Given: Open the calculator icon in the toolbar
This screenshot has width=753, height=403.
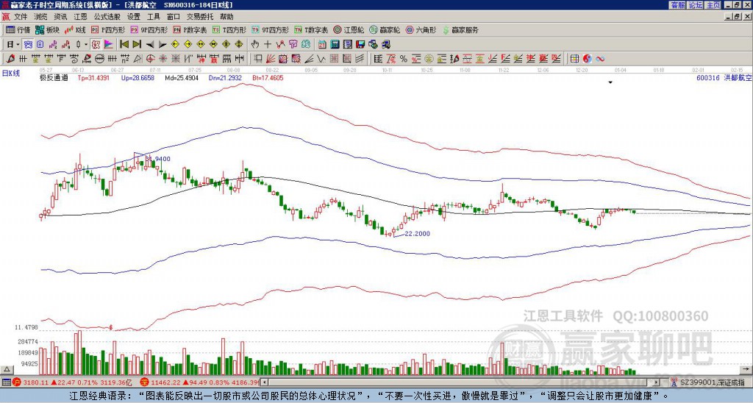Looking at the screenshot, I should tap(335, 44).
